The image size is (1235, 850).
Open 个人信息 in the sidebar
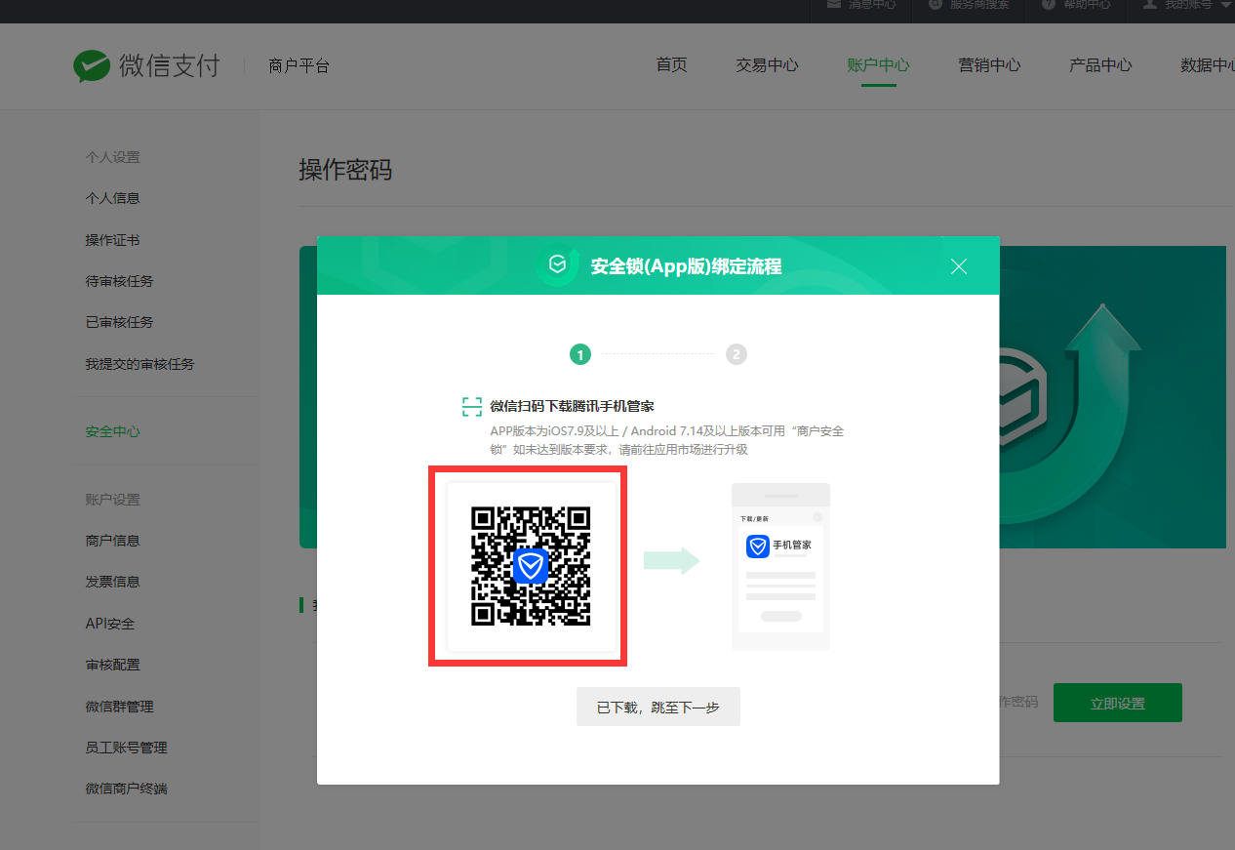[112, 198]
